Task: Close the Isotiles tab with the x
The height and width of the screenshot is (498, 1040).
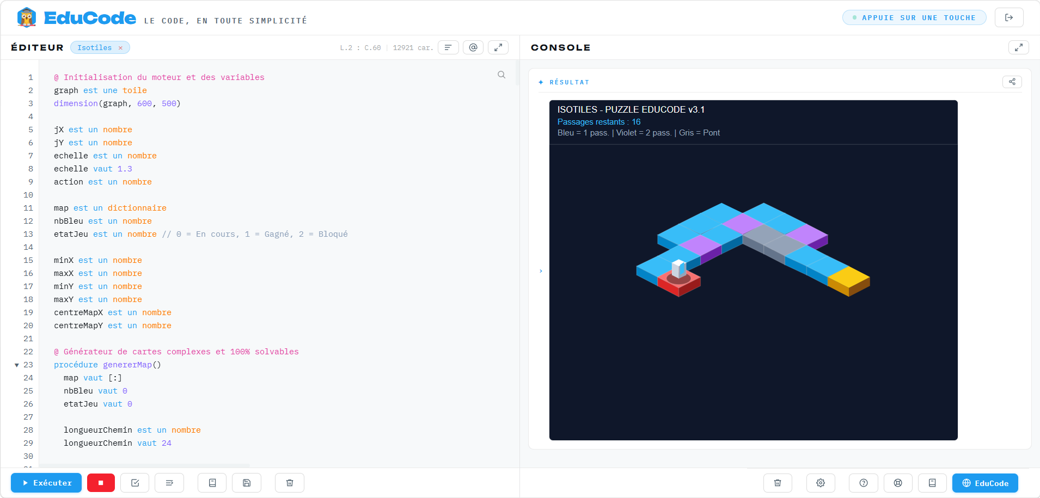Action: pyautogui.click(x=121, y=48)
